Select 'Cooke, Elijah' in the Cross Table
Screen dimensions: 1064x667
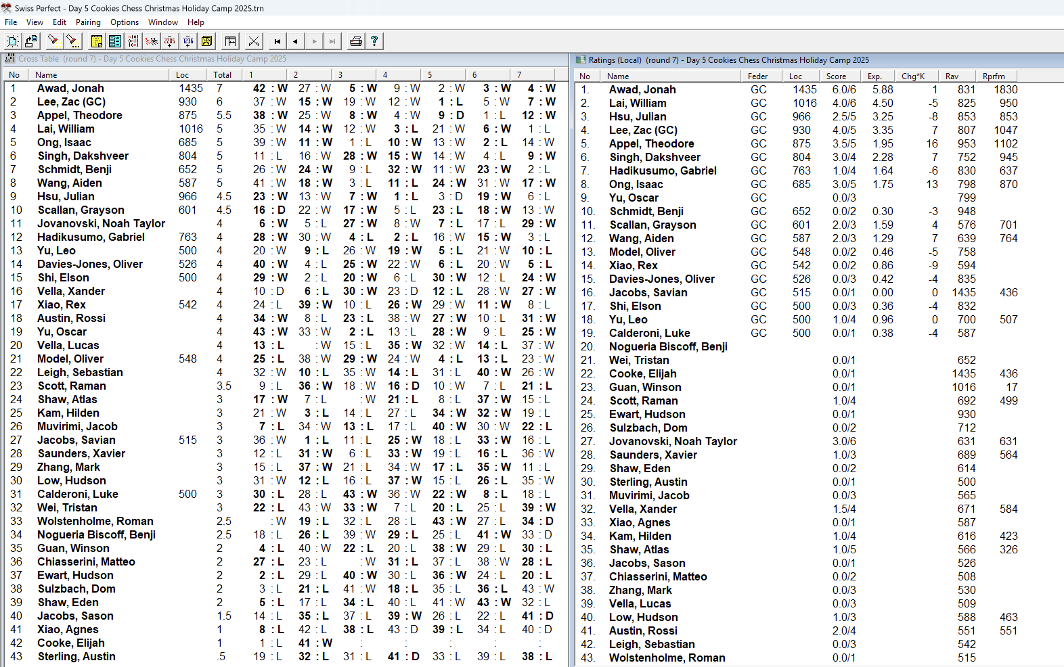pos(70,643)
